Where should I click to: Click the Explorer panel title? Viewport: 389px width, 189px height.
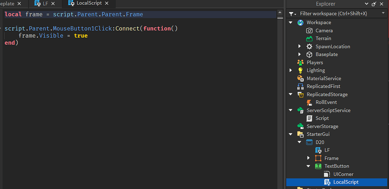(x=325, y=4)
